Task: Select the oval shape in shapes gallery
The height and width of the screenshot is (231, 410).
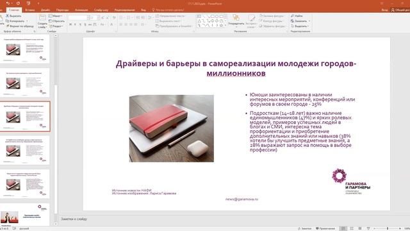Action: coord(217,17)
